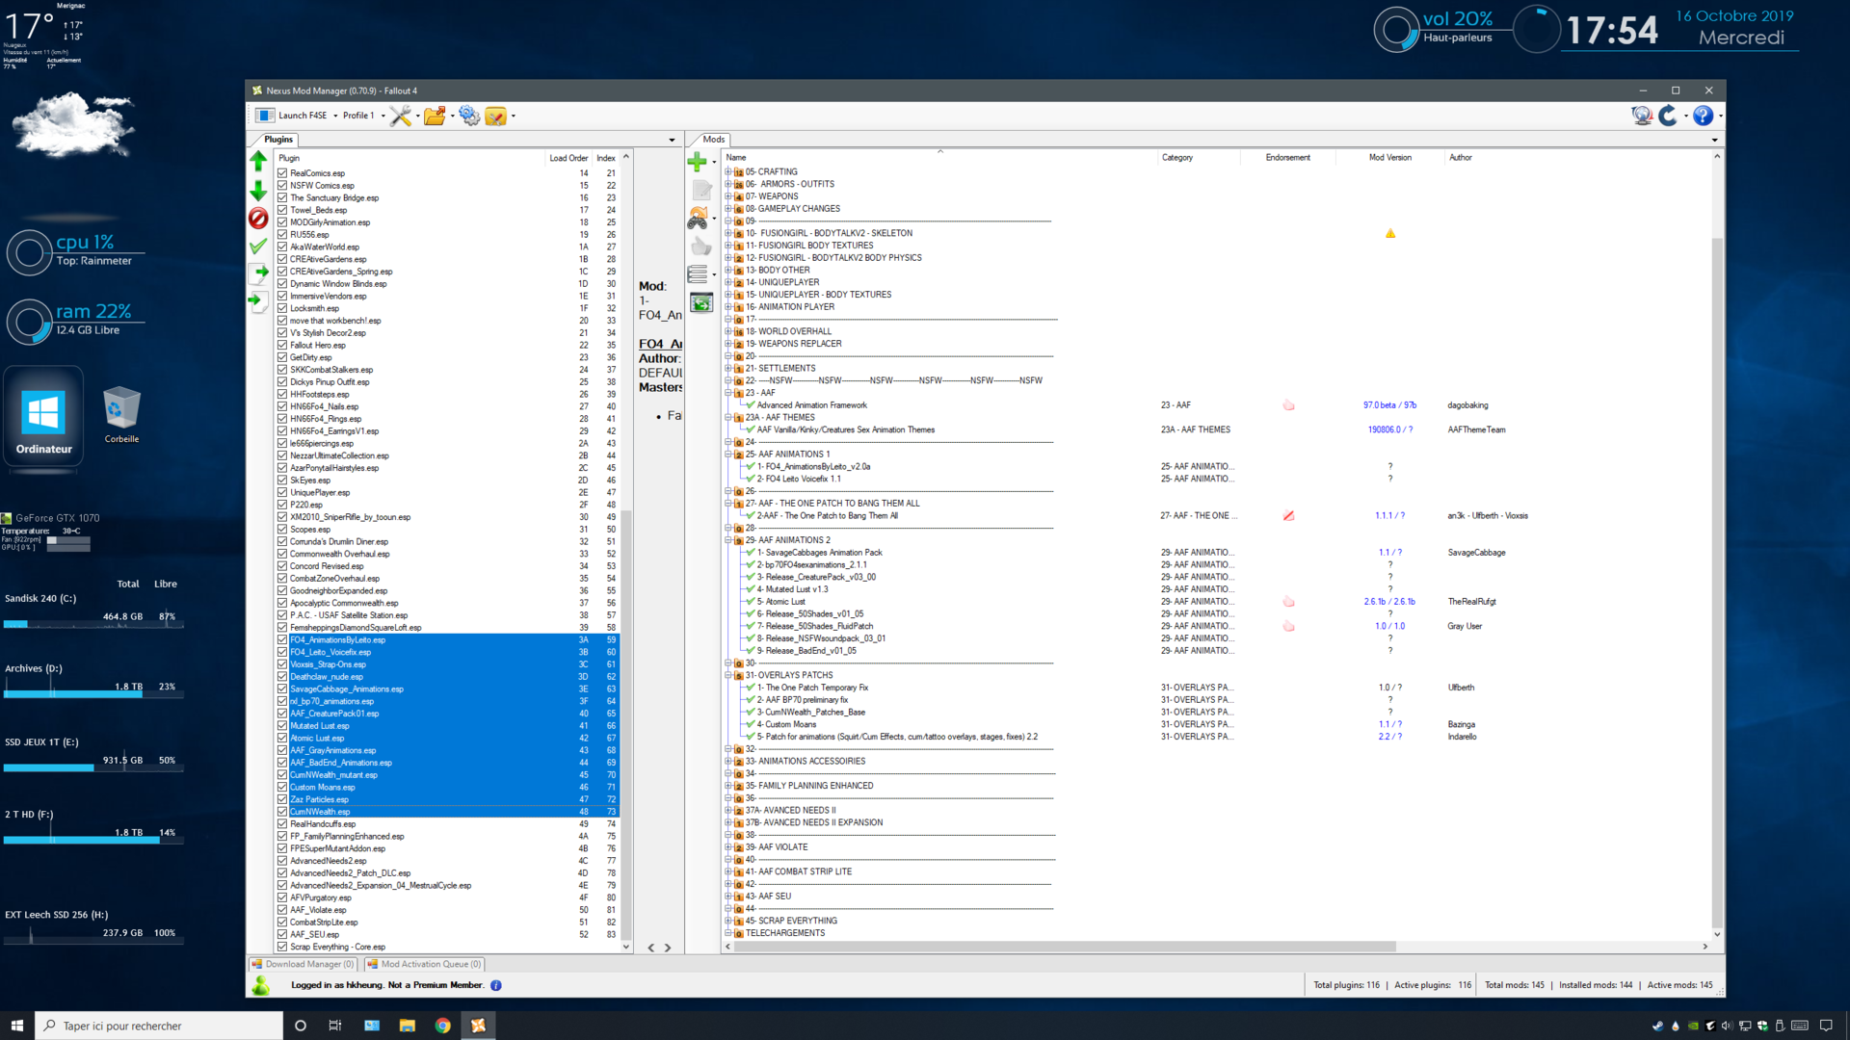Uncheck the RealComics.esp plugin
This screenshot has width=1850, height=1040.
pos(282,173)
